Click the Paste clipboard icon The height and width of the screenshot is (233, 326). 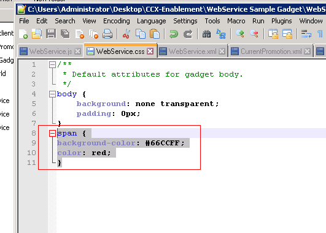155,34
